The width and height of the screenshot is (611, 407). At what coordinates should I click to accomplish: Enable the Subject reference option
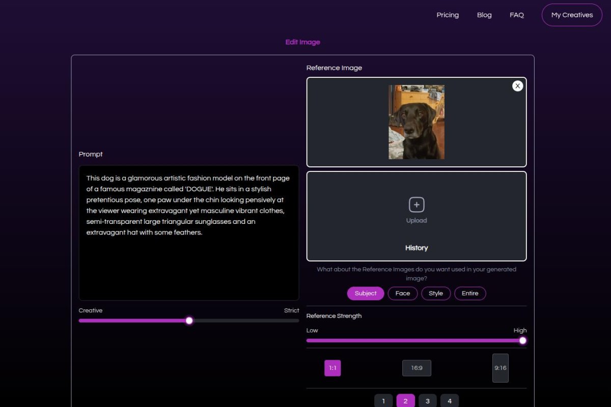(x=365, y=293)
